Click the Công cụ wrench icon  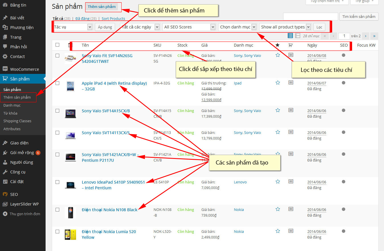(x=5, y=172)
